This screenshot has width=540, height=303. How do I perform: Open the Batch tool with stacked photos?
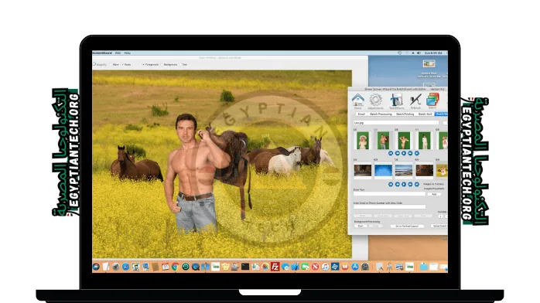[432, 101]
